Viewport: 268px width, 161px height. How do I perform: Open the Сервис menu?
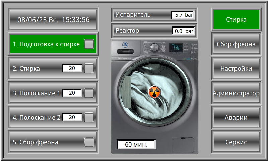[x=236, y=142]
